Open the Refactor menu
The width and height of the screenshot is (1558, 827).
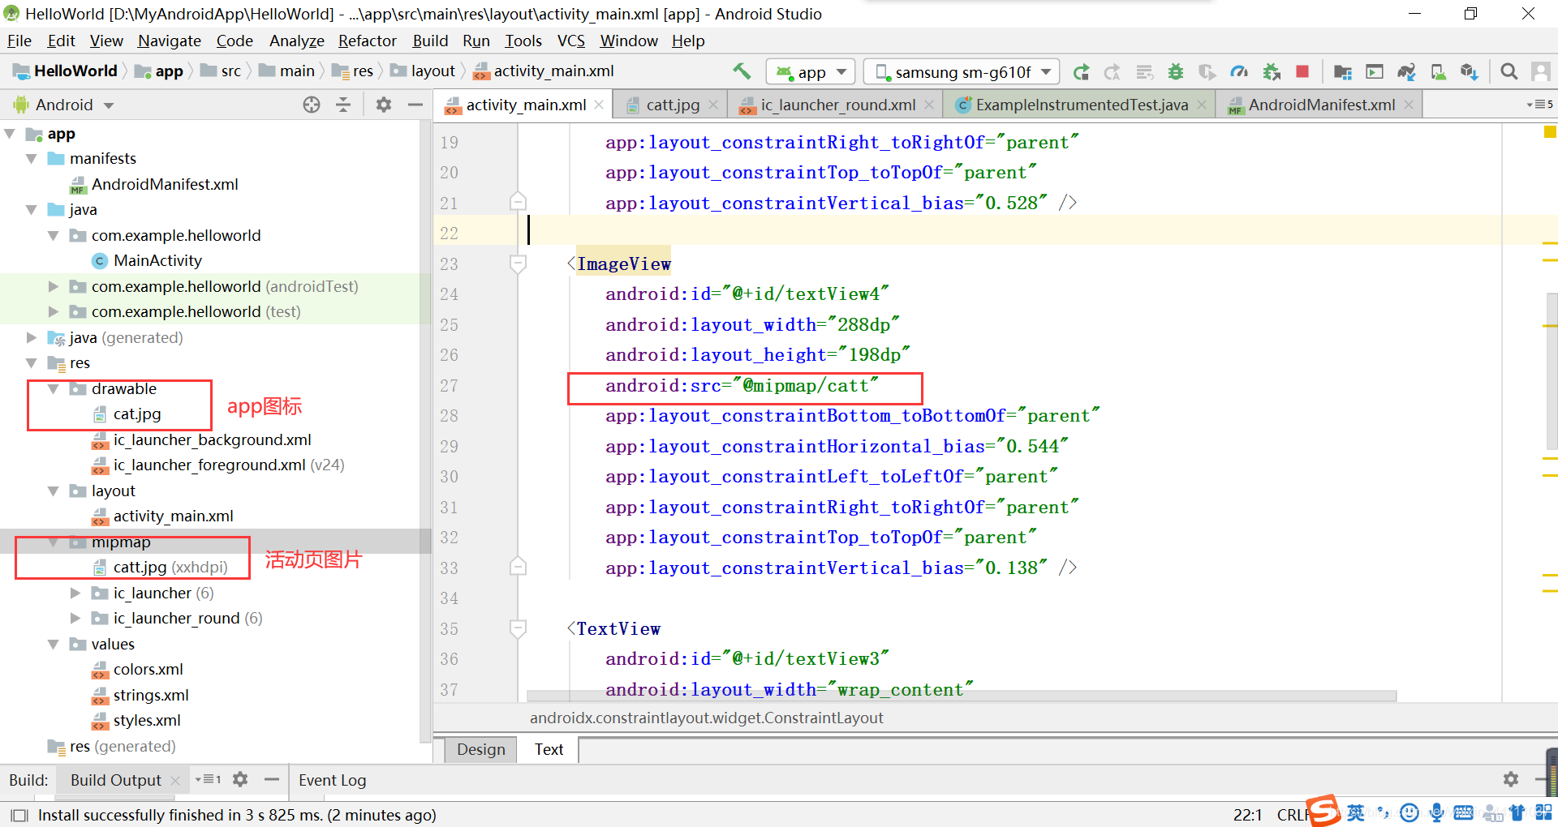(x=368, y=41)
